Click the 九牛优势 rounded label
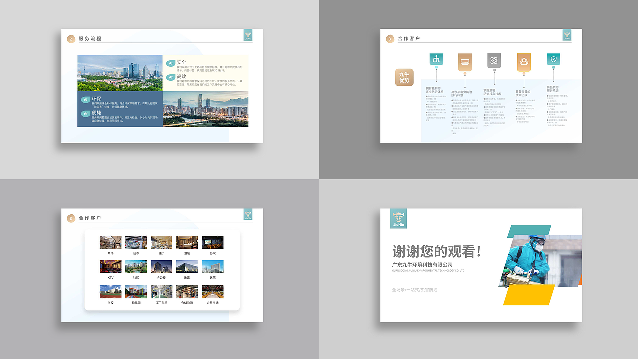This screenshot has height=359, width=638. coord(404,77)
